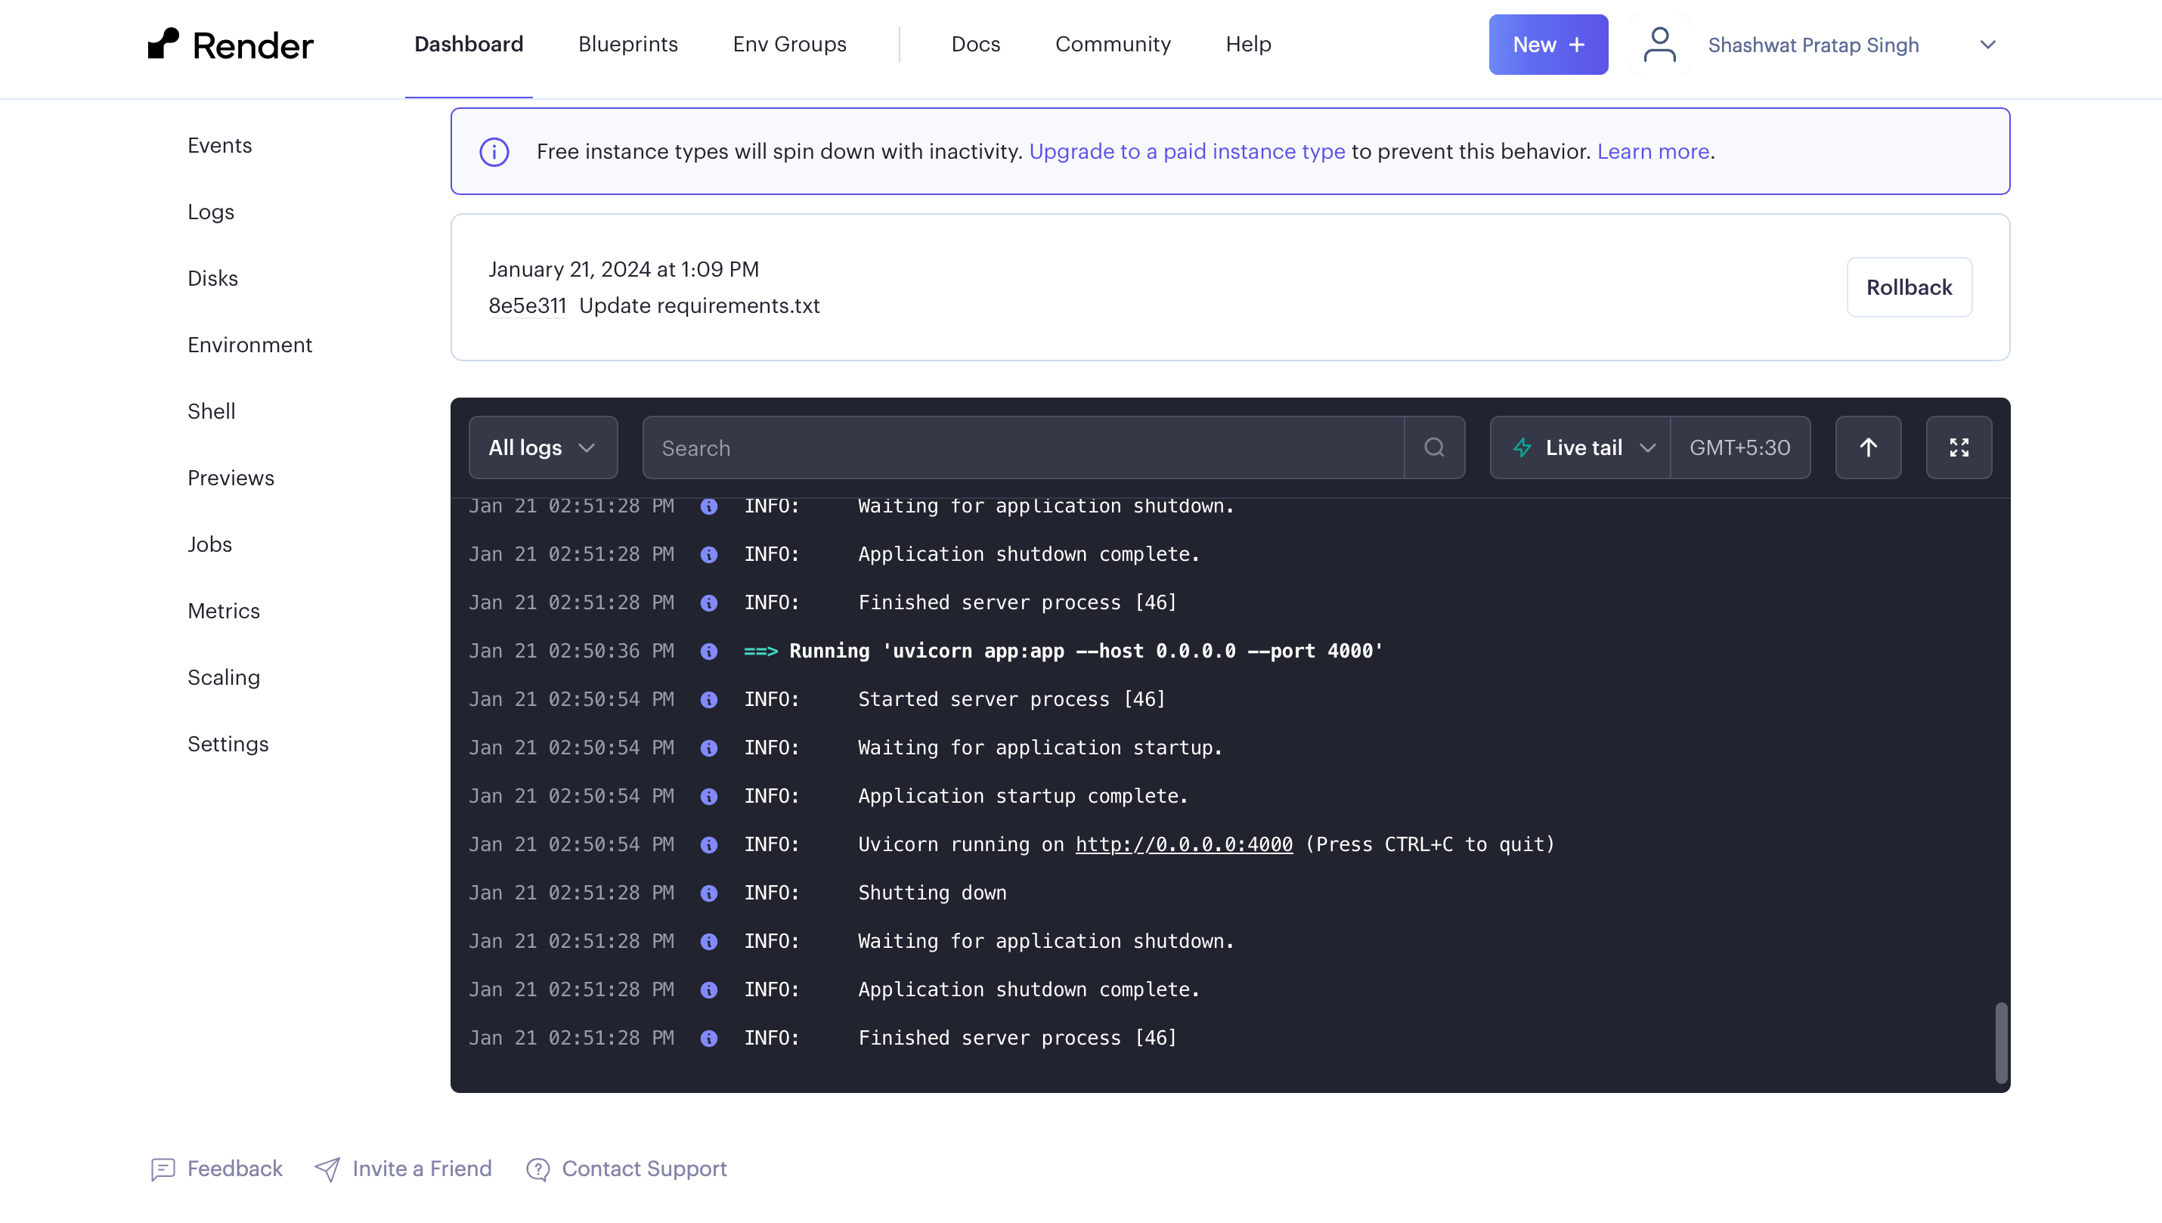Click Upgrade to a paid instance link

click(x=1186, y=151)
